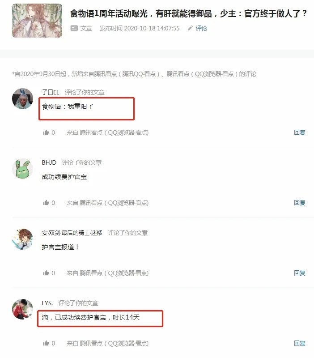Image resolution: width=314 pixels, height=358 pixels.
Task: Click username BHJD
Action: [x=49, y=162]
